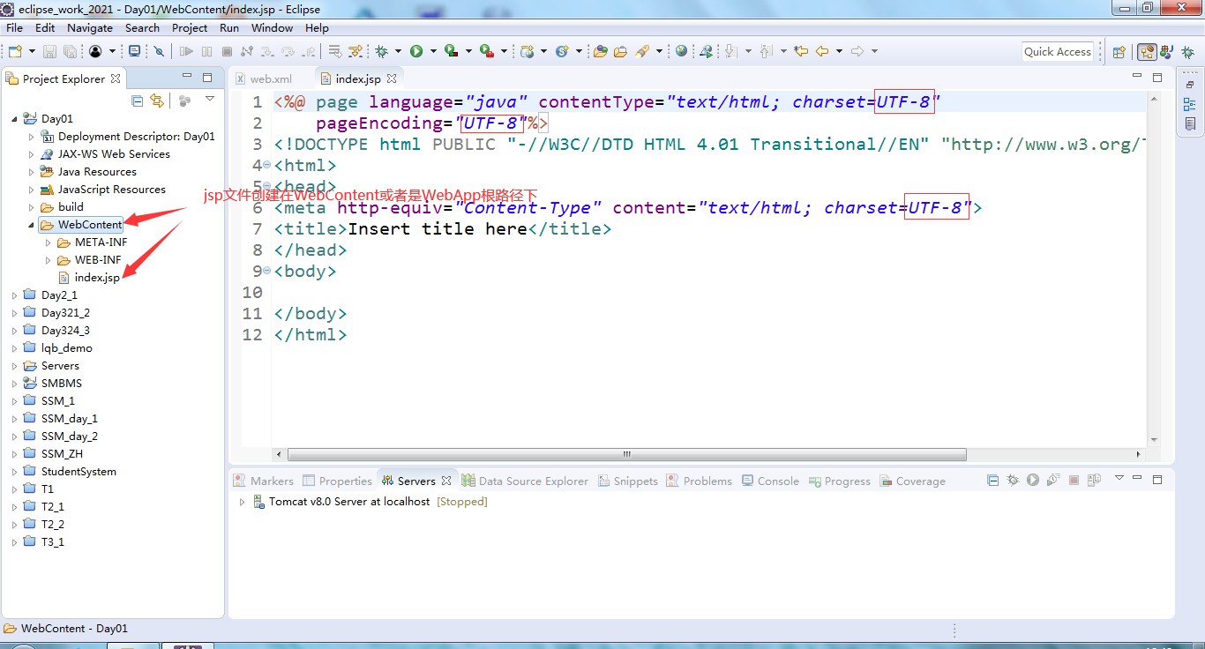Click the Quick Access search field

(x=1058, y=52)
